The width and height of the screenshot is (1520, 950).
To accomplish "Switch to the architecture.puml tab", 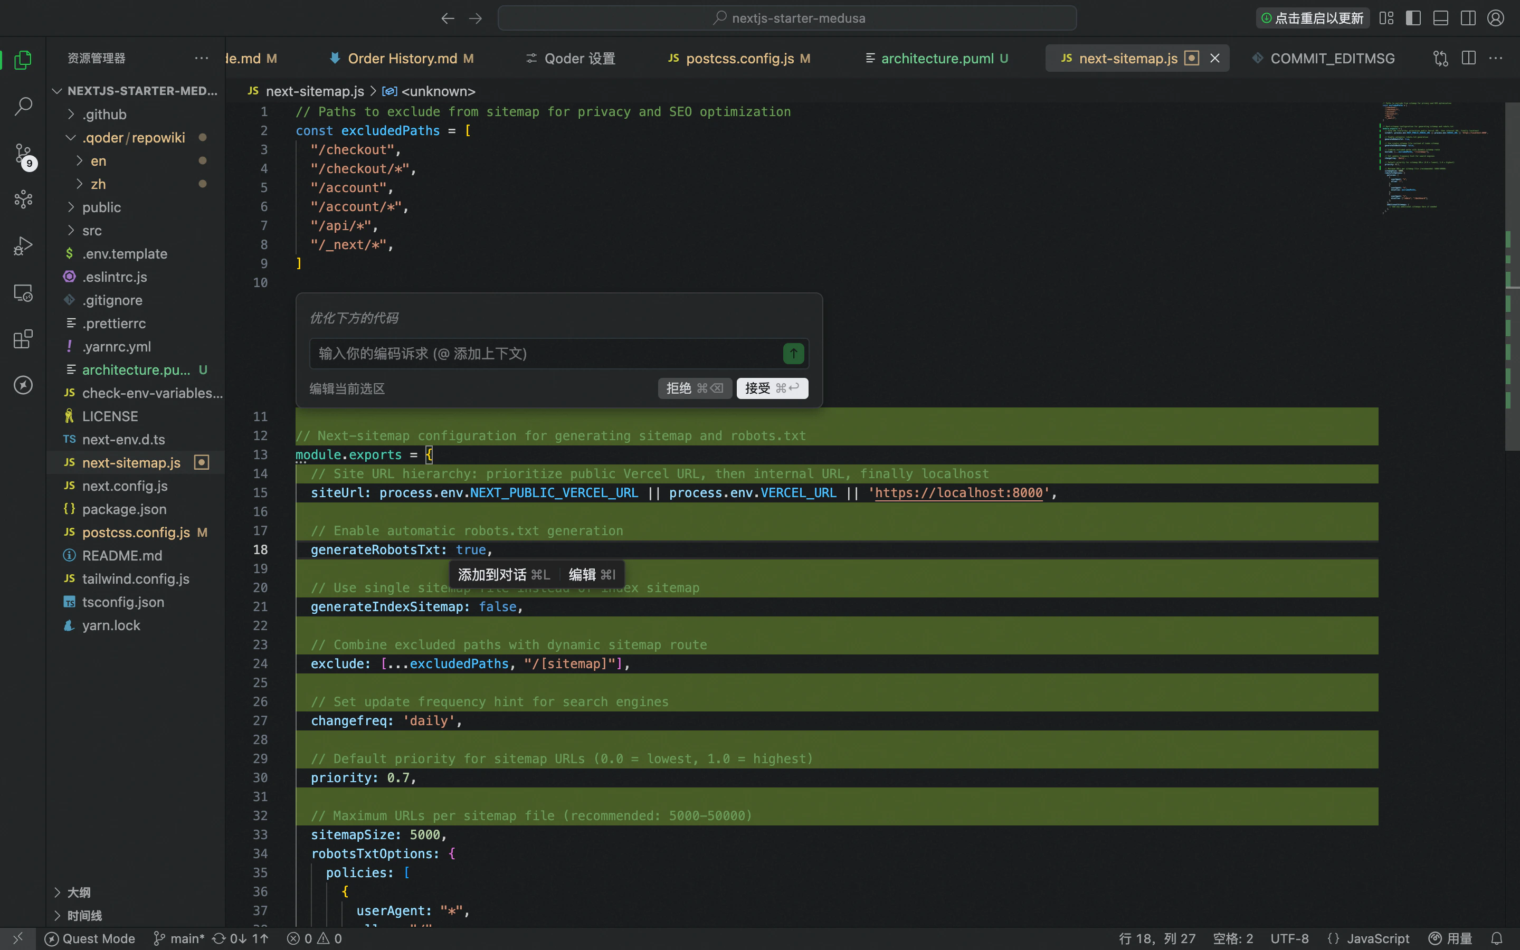I will pyautogui.click(x=936, y=59).
